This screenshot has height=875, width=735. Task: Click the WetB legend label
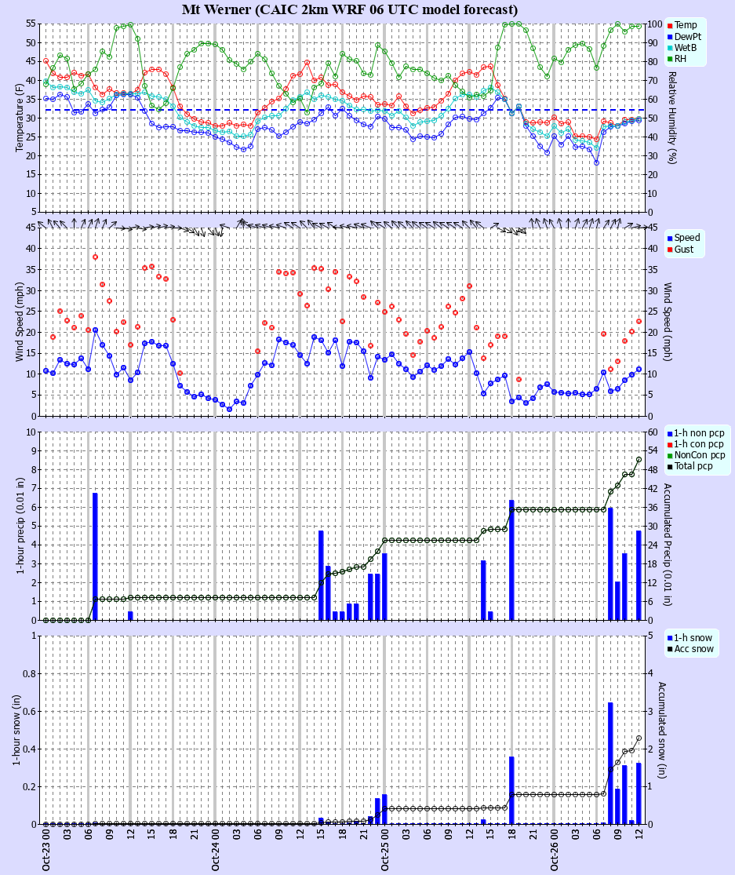[x=686, y=47]
